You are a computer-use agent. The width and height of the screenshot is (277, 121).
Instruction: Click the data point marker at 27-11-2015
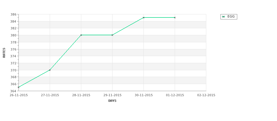pos(50,70)
